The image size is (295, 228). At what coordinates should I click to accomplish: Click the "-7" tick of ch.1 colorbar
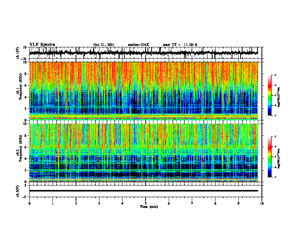[x=275, y=116]
